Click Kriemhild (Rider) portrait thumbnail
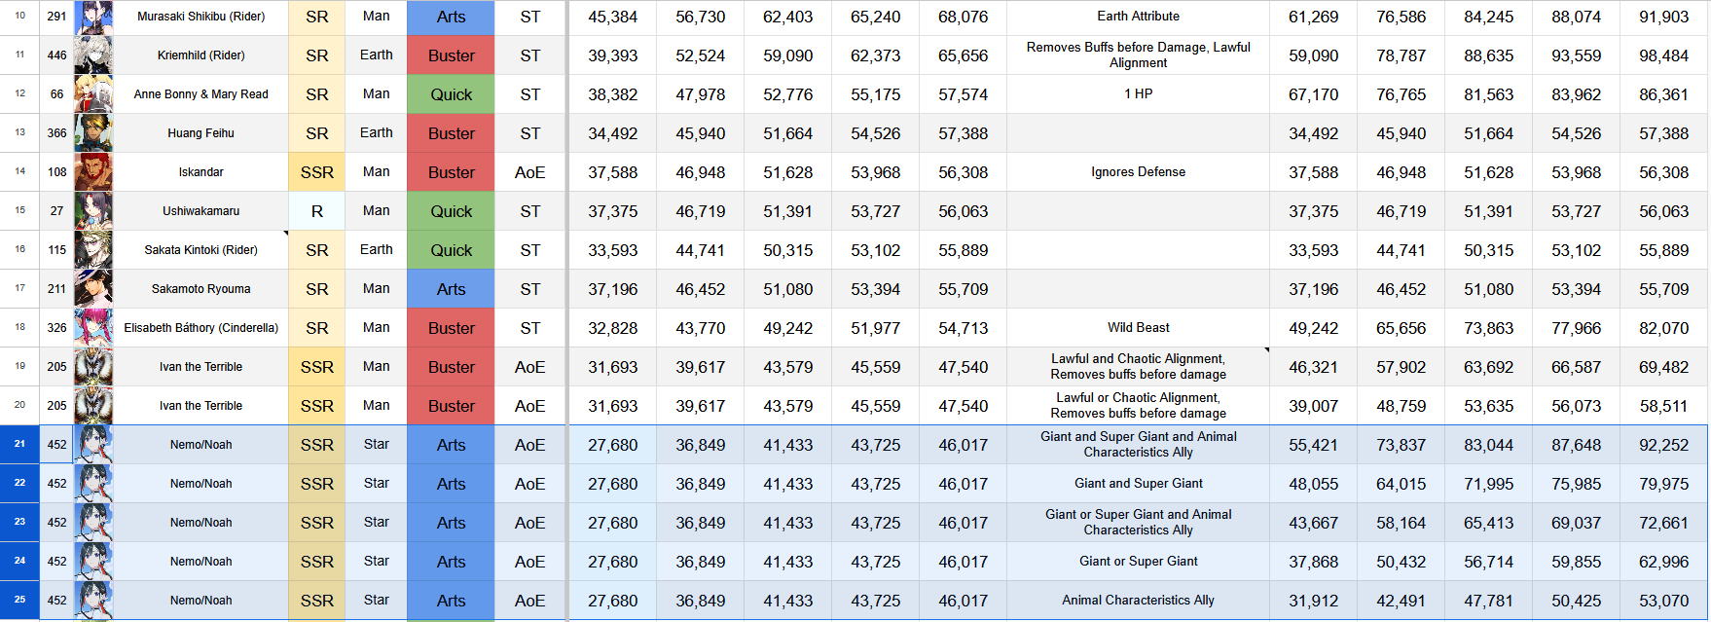Image resolution: width=1711 pixels, height=622 pixels. pos(93,55)
